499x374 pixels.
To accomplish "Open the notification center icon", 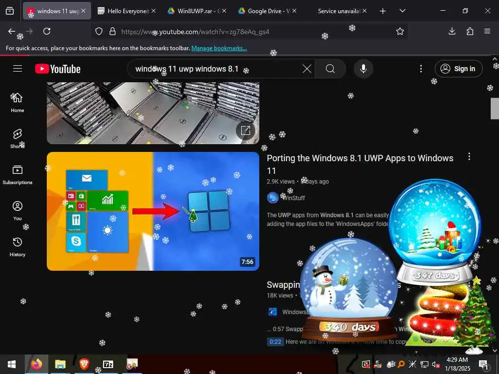I will click(483, 364).
